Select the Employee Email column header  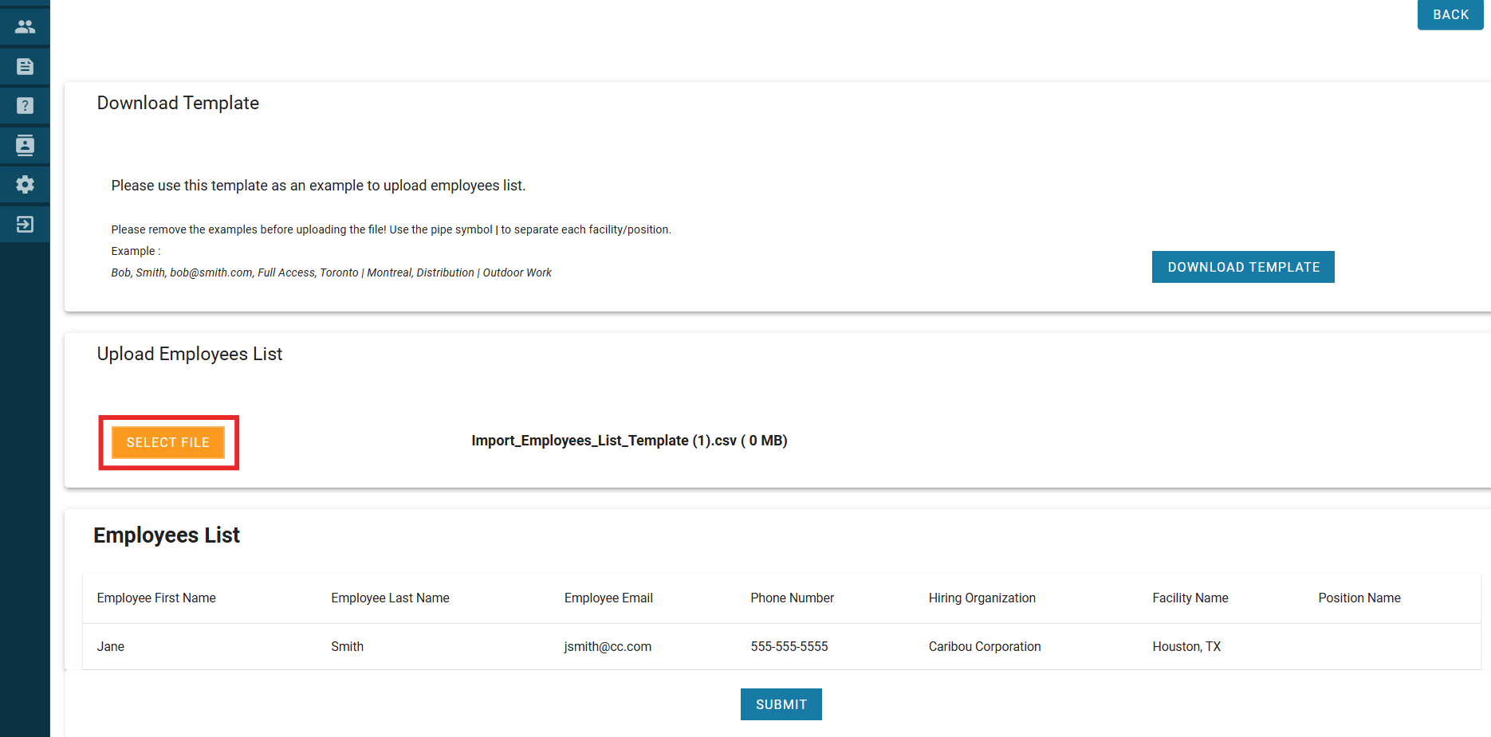[608, 598]
